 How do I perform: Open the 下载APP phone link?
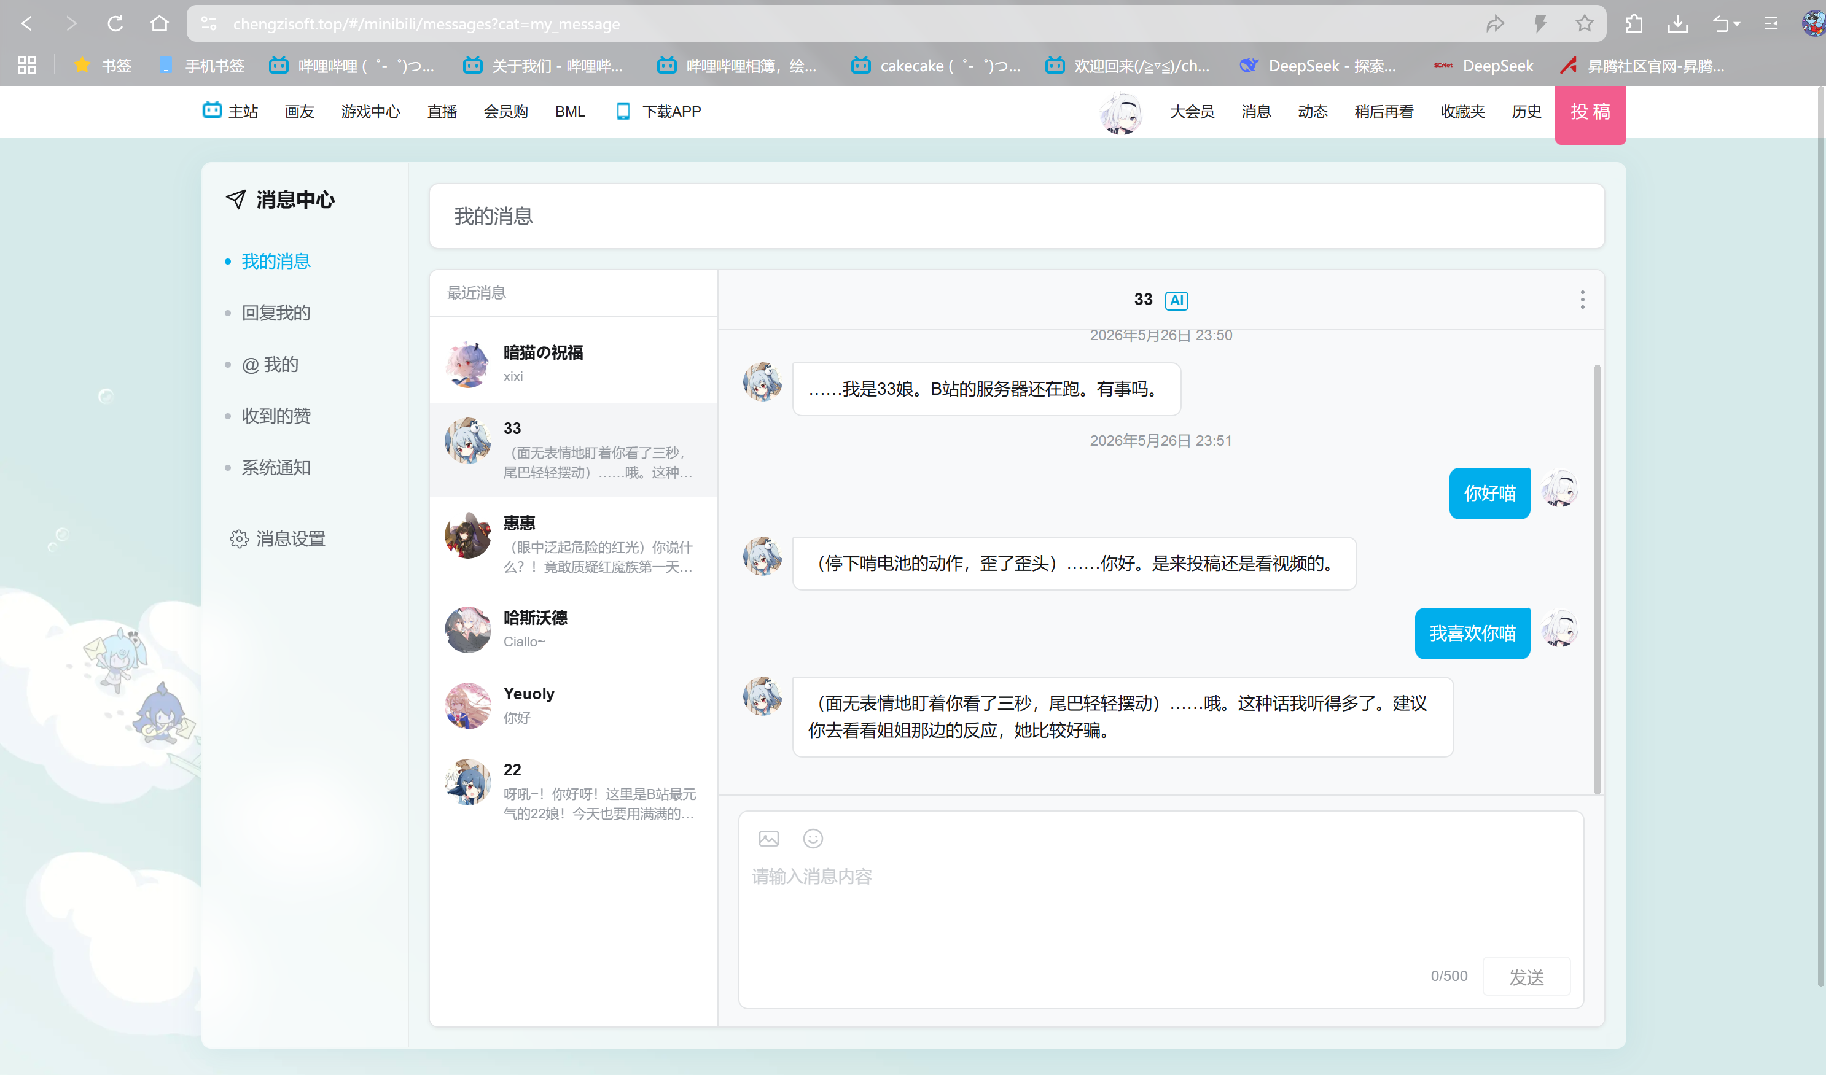(x=658, y=112)
